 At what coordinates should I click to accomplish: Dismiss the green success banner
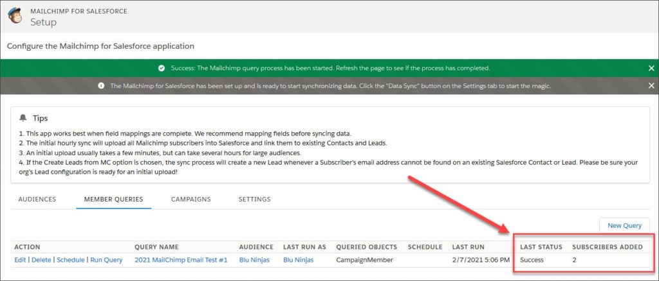(651, 68)
